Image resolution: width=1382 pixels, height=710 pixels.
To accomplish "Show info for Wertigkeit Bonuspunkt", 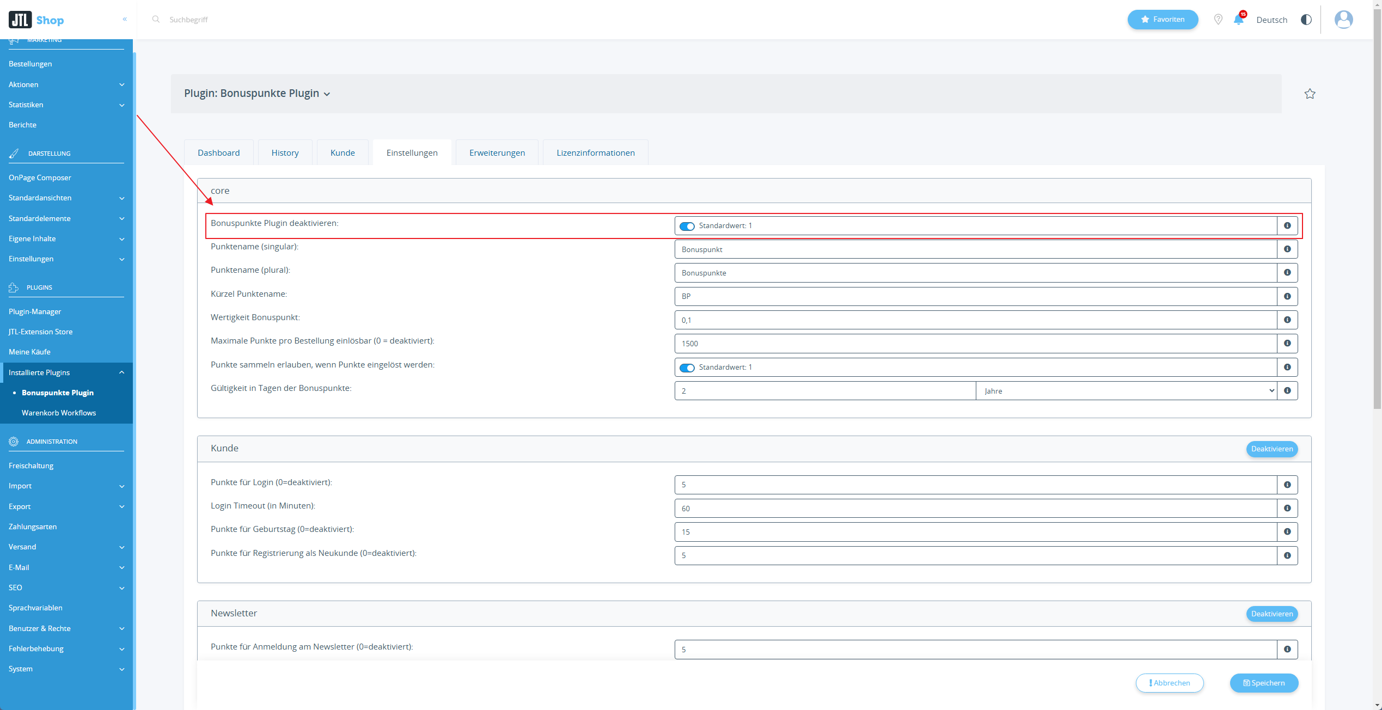I will (1287, 320).
